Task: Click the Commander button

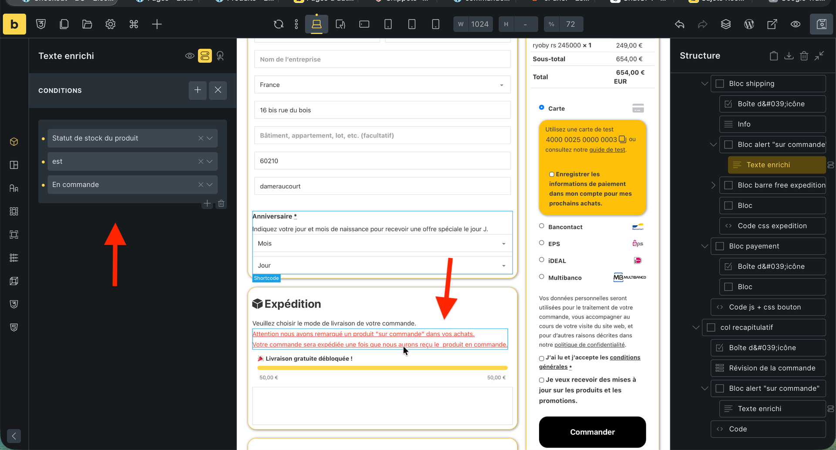Action: click(592, 432)
